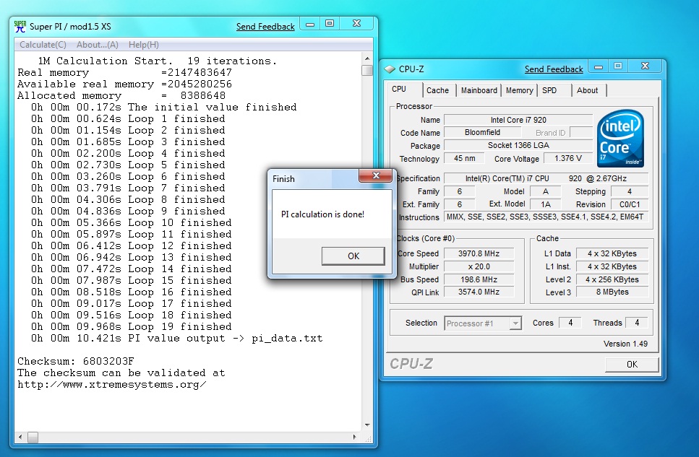Click the Bus Speed value 198.6 MHz

[x=479, y=279]
